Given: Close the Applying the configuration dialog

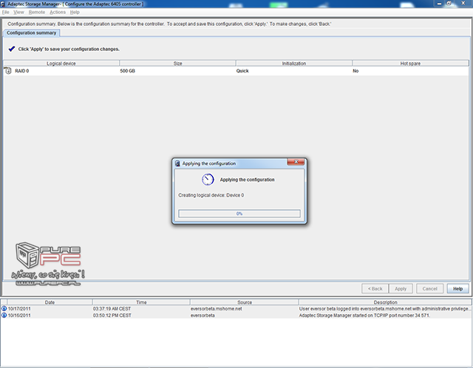Looking at the screenshot, I should coord(296,162).
